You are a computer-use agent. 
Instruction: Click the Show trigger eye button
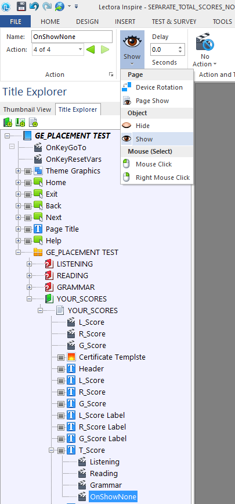[132, 48]
